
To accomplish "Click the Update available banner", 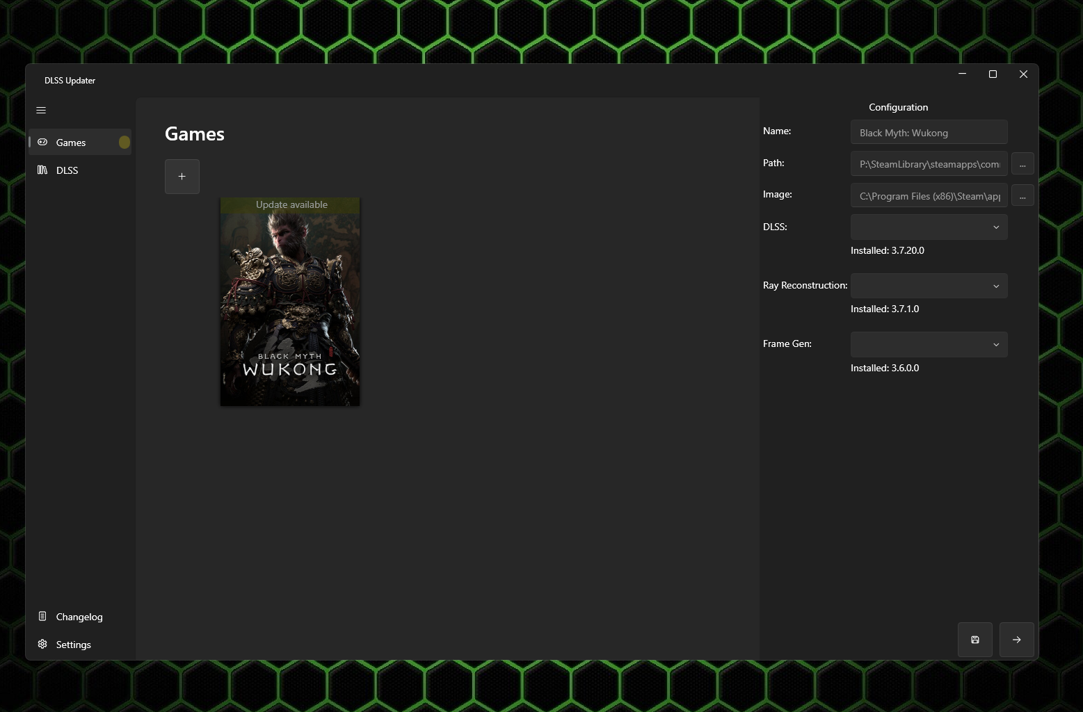I will click(x=290, y=204).
